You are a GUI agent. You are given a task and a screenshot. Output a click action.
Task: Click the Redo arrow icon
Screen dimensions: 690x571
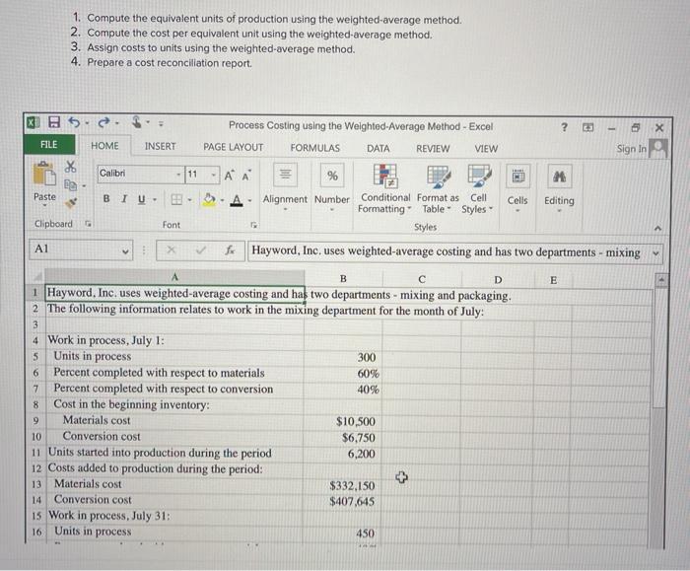click(x=103, y=122)
